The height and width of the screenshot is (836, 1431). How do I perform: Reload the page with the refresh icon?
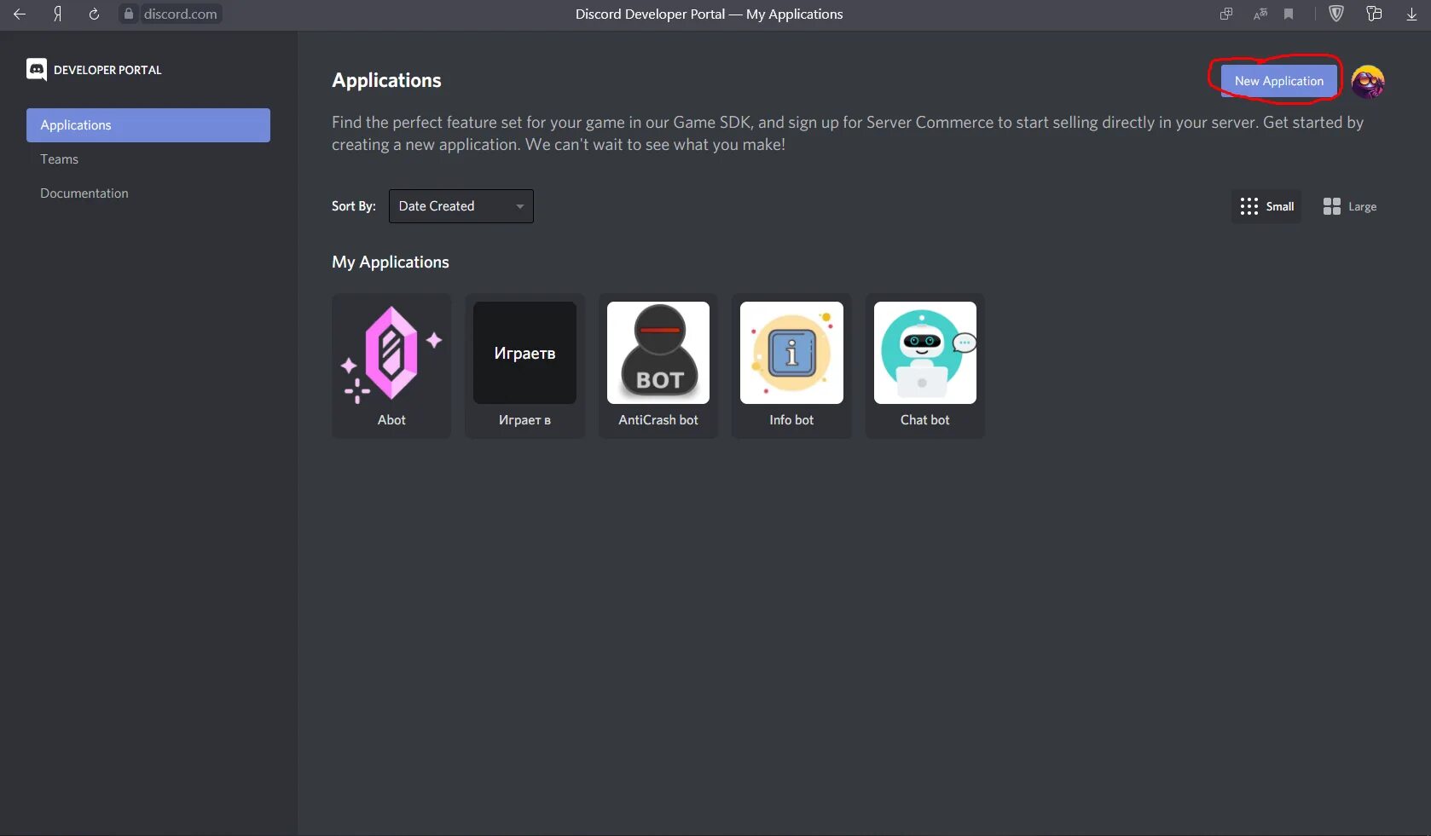click(x=94, y=14)
